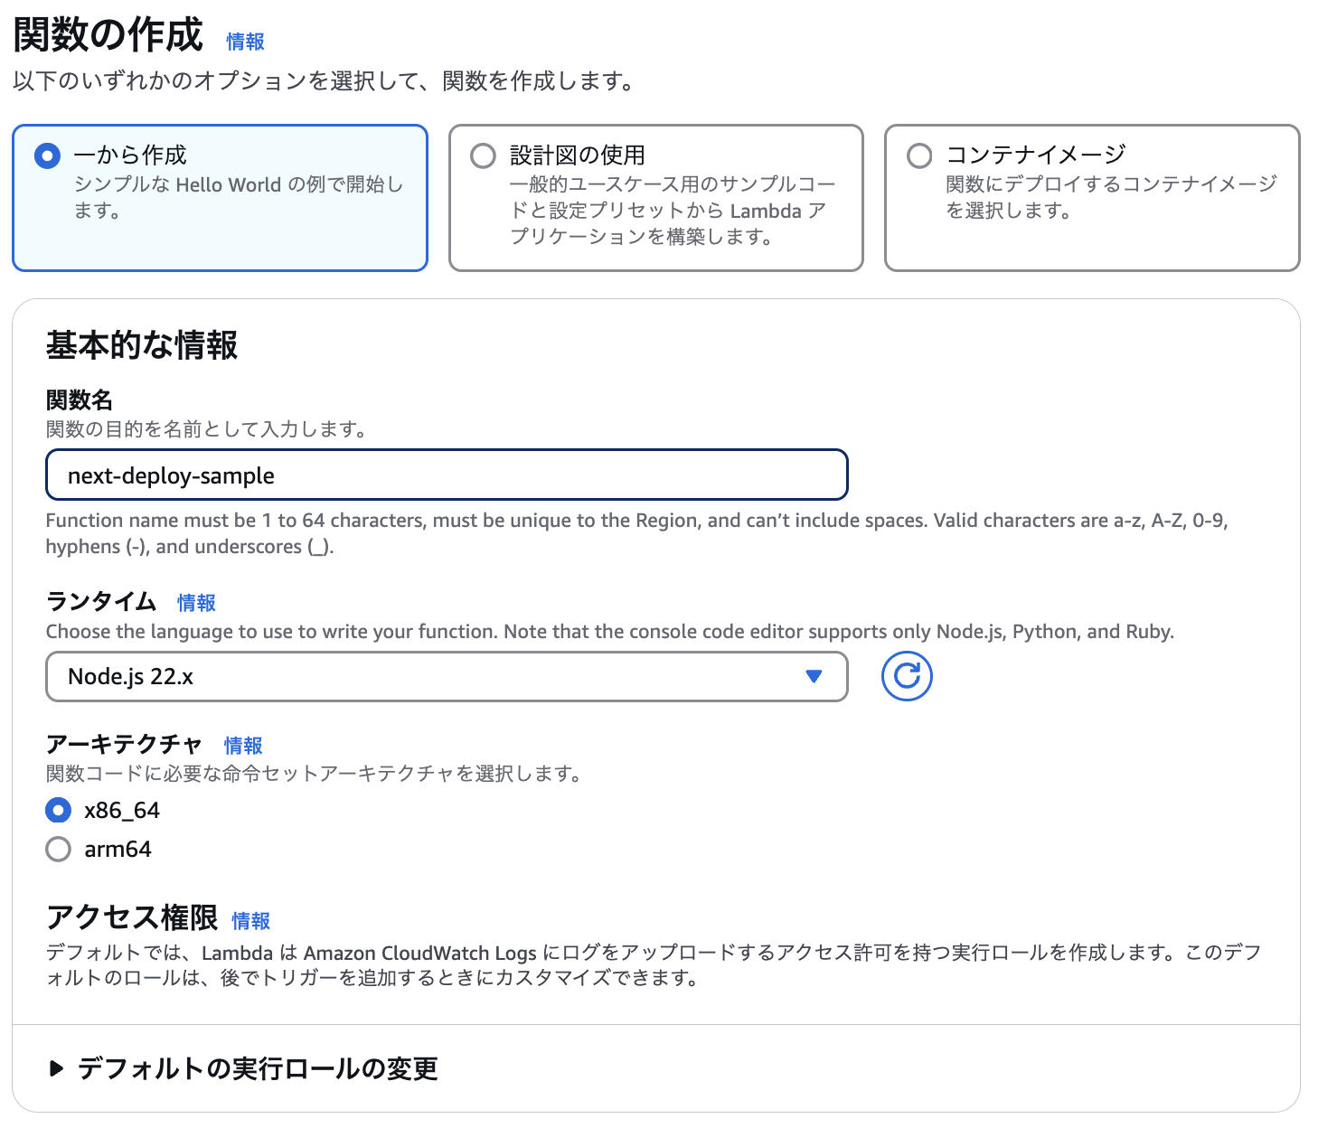This screenshot has height=1128, width=1318.
Task: Click the 'Choose the language to use' description
Action: [610, 632]
